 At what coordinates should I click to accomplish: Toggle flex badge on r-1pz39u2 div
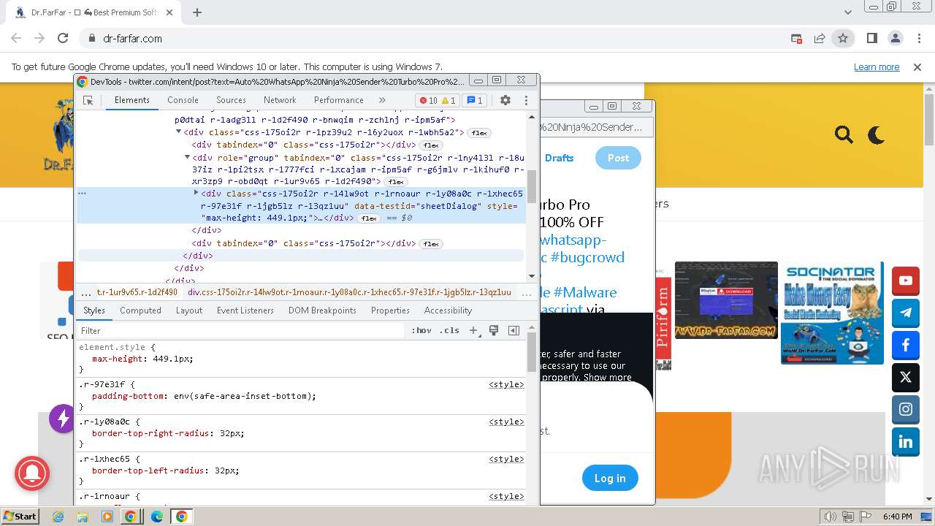478,133
